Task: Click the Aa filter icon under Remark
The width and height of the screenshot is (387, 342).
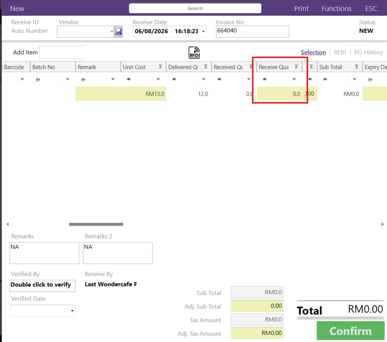Action: click(83, 79)
